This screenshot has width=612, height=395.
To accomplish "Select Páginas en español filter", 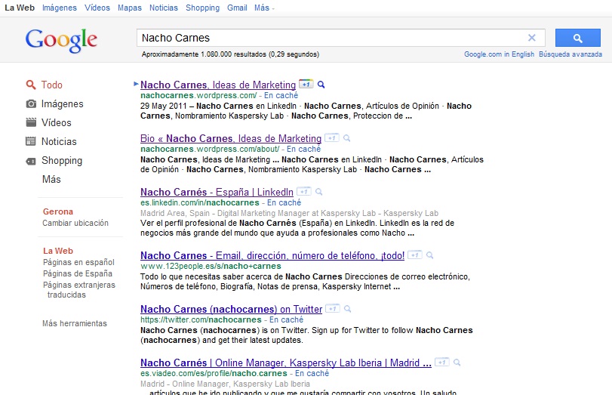I will pos(78,262).
